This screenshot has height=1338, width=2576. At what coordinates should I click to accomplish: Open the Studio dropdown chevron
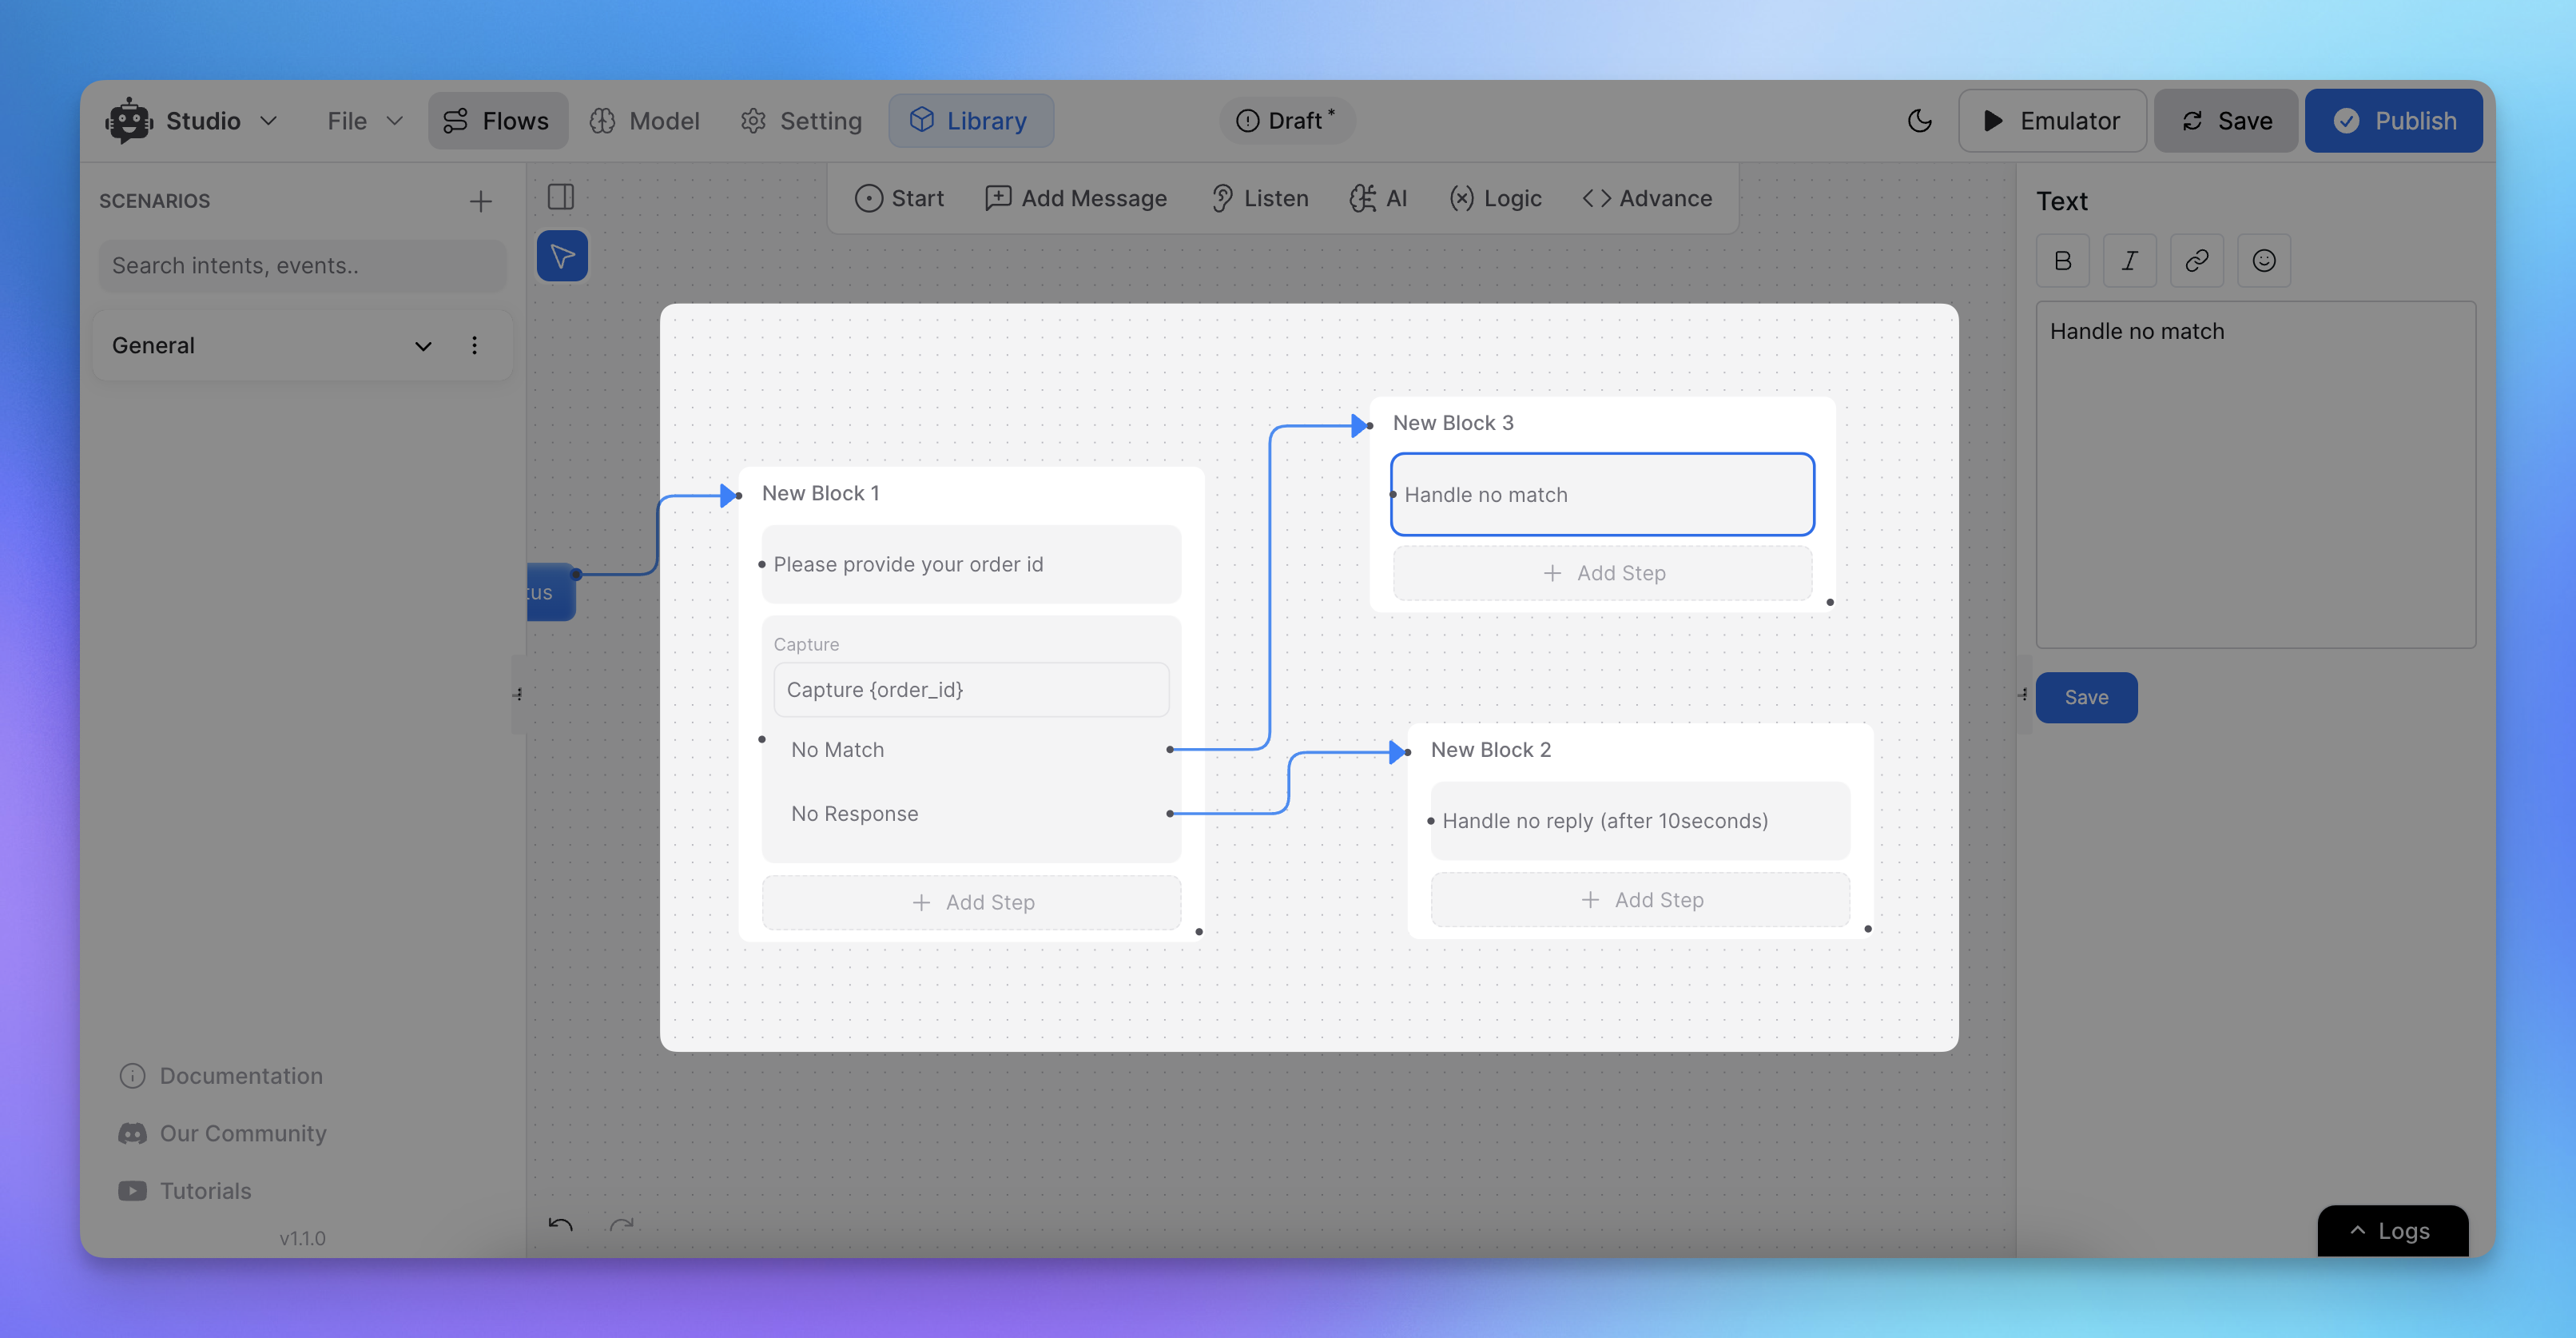pyautogui.click(x=268, y=121)
